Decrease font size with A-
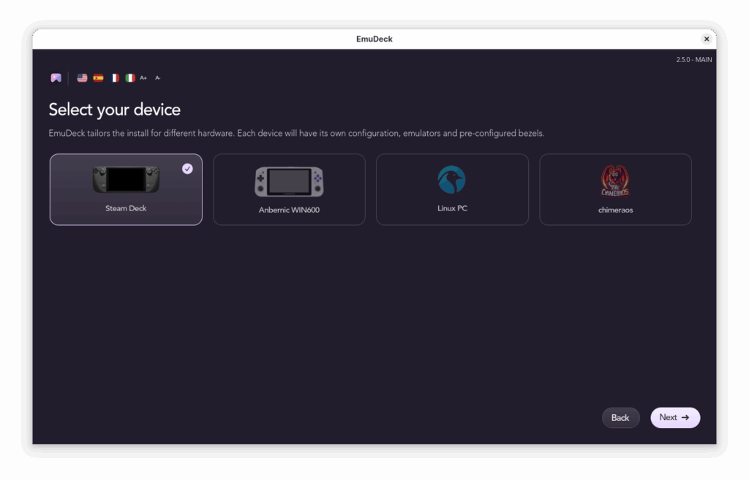Viewport: 749px width, 480px height. point(158,77)
